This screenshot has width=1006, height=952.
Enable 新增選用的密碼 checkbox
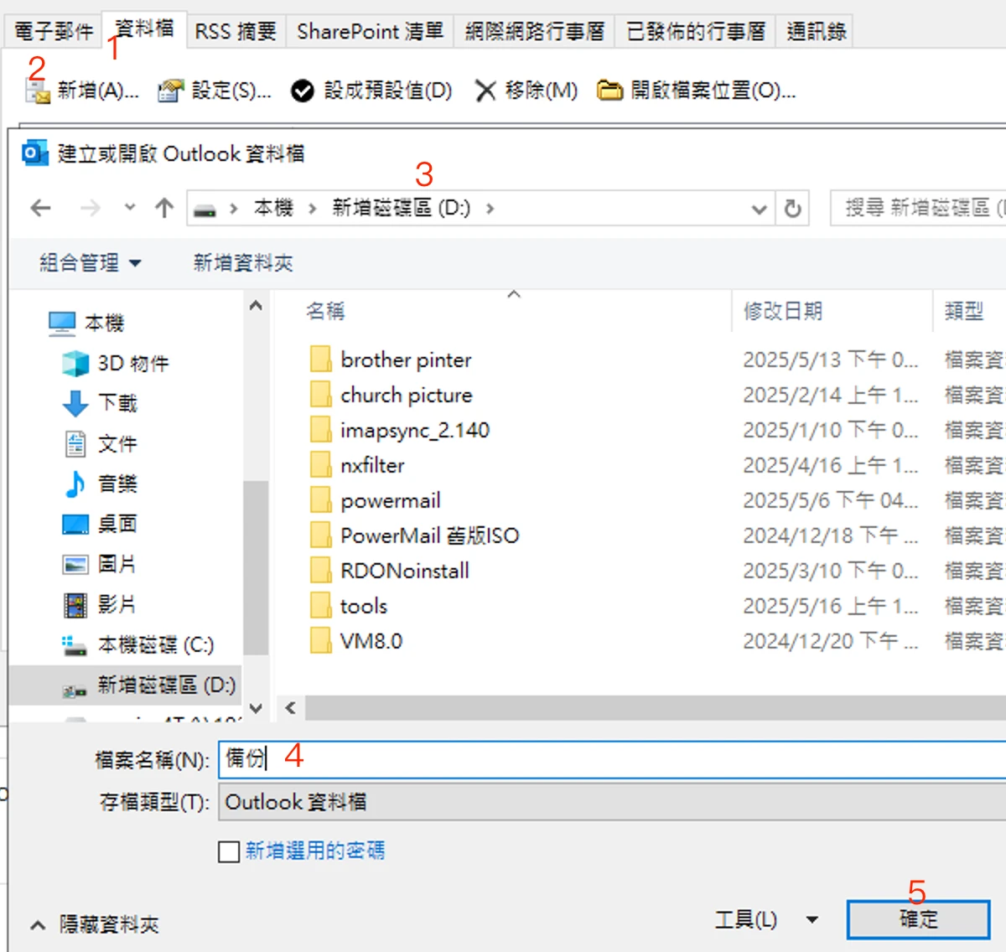(x=229, y=851)
